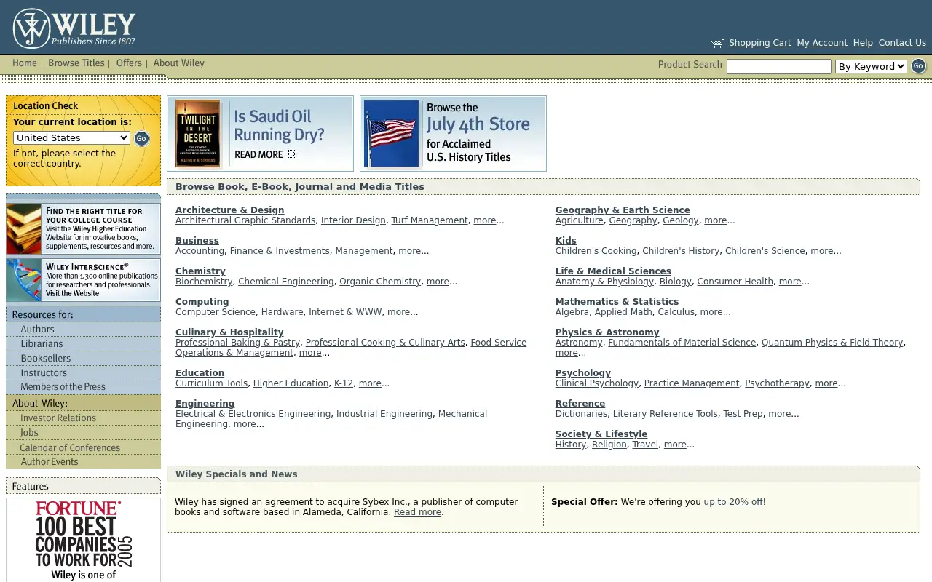Open the United States country dropdown
The width and height of the screenshot is (932, 582).
tap(71, 138)
